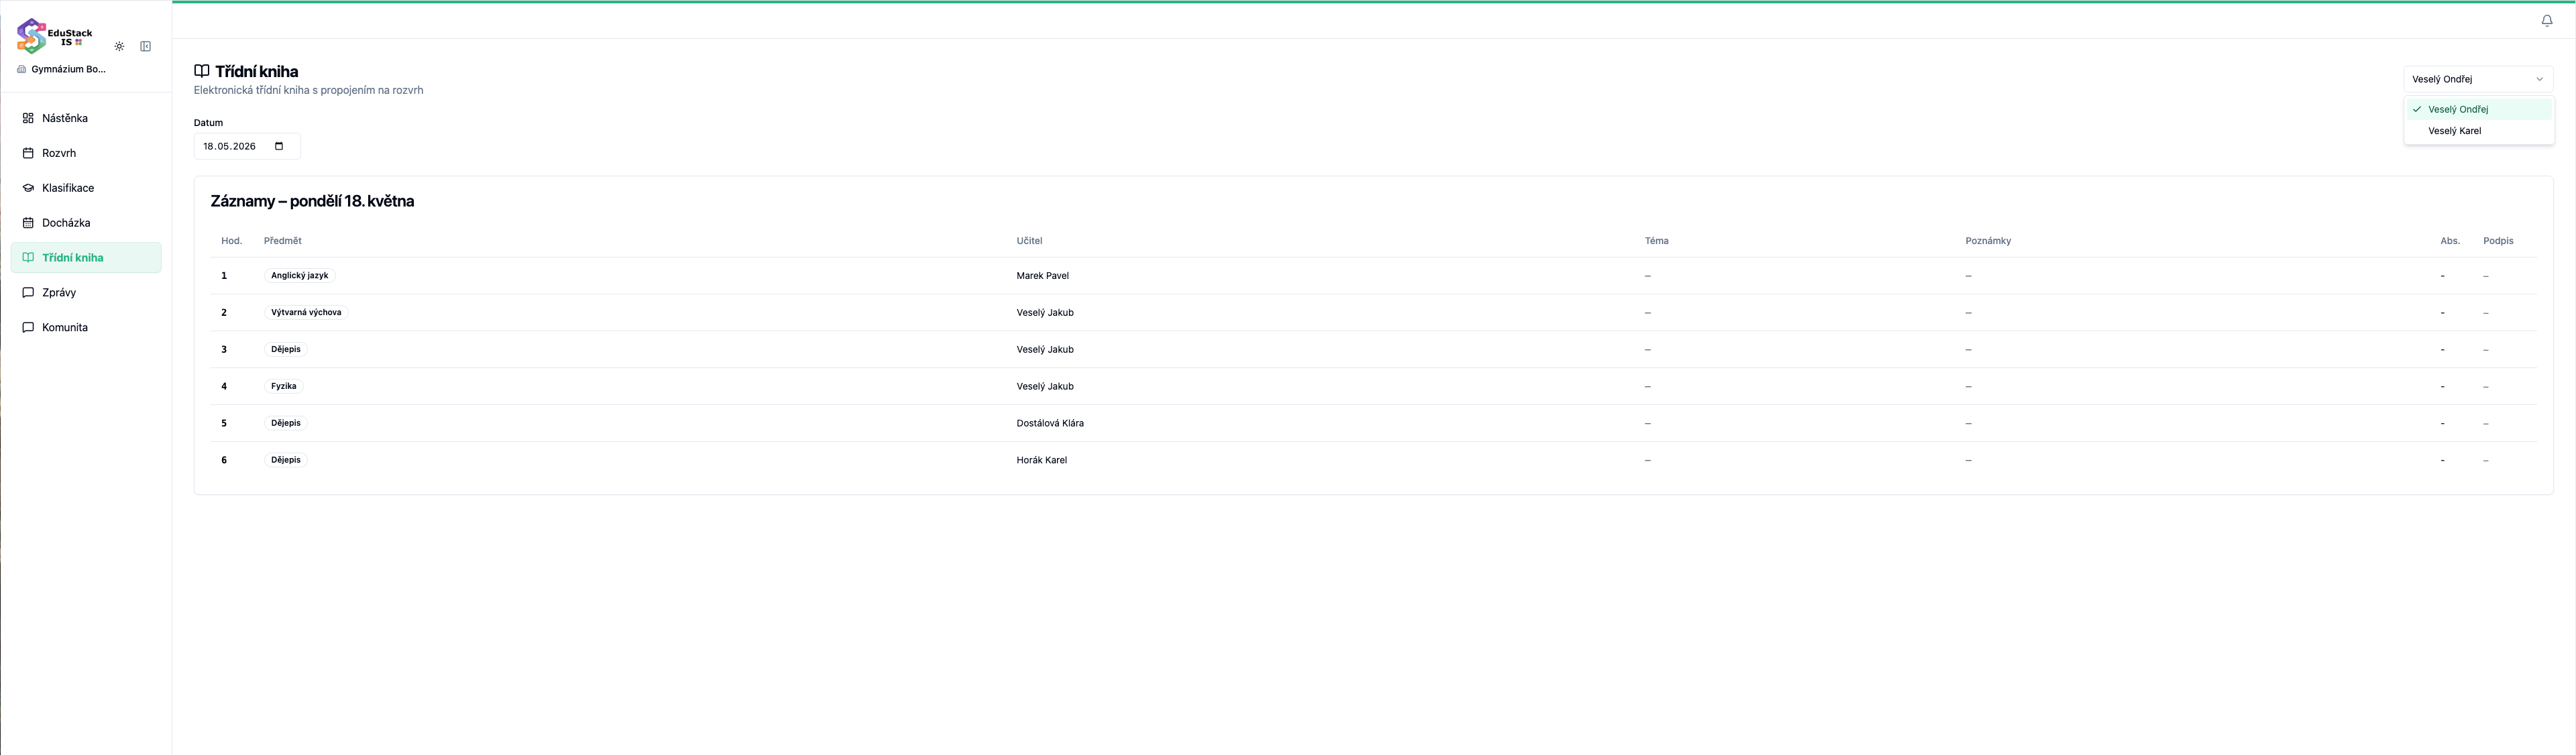The width and height of the screenshot is (2576, 755).
Task: Select Zprávy in the sidebar
Action: (86, 293)
